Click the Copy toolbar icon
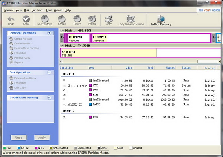This screenshot has height=157, width=223. coord(109,20)
